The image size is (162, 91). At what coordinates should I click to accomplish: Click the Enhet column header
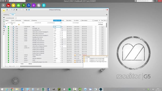point(64,20)
